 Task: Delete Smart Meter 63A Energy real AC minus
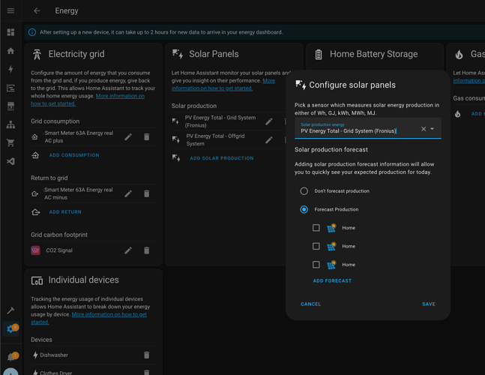(146, 193)
